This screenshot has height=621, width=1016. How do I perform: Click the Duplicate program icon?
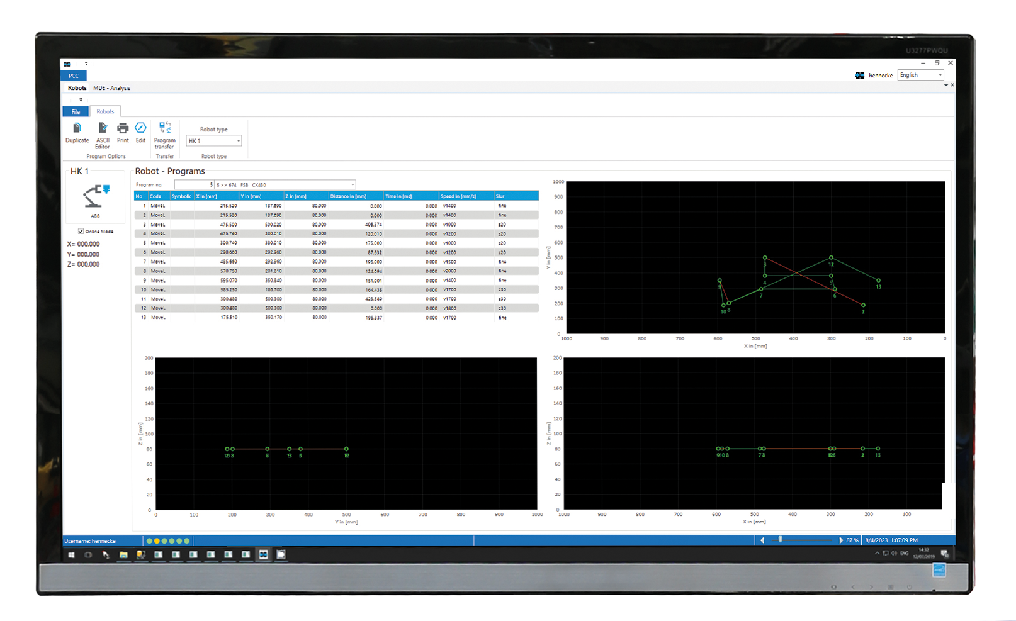[77, 128]
